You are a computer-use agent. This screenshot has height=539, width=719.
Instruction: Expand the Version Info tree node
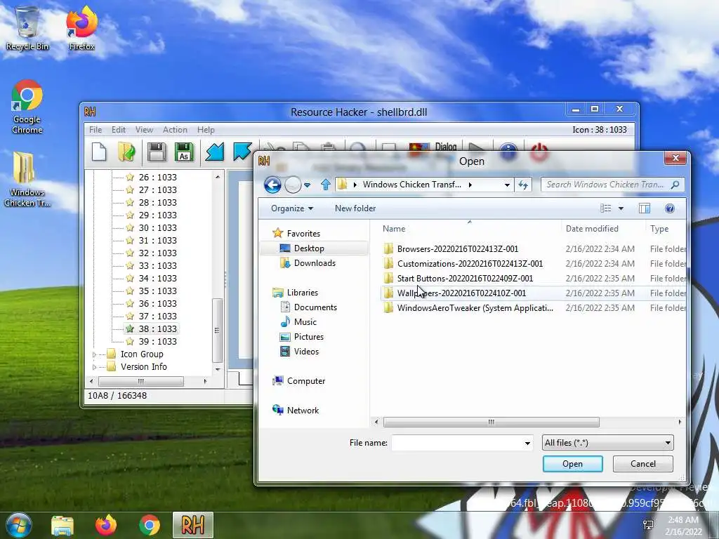95,367
